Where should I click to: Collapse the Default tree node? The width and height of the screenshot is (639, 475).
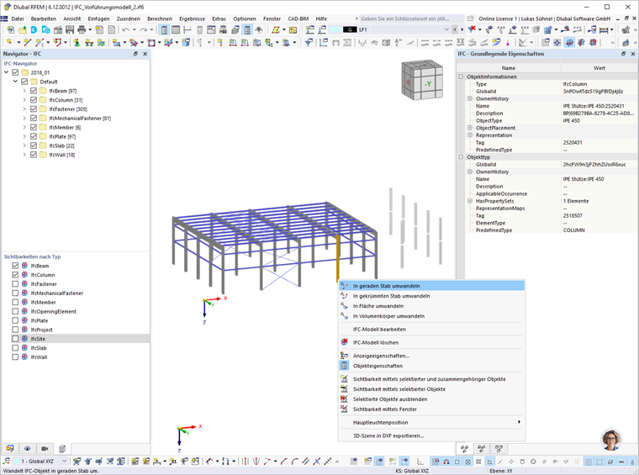(15, 82)
